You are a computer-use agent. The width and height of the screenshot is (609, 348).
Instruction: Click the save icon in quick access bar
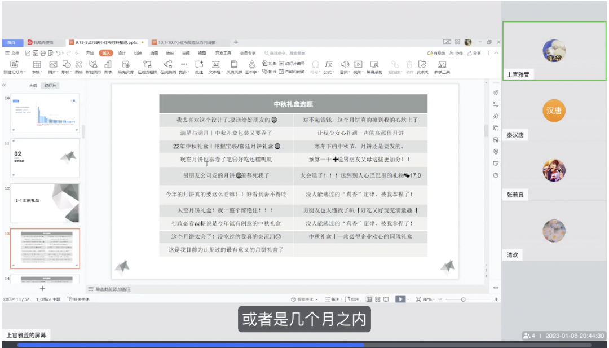click(28, 53)
